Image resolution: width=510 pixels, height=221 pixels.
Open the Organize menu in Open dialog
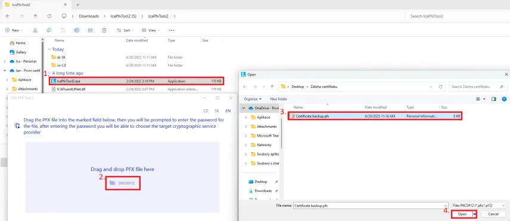(253, 99)
